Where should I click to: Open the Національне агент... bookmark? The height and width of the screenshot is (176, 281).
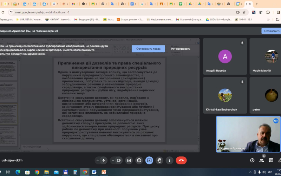[x=160, y=20]
